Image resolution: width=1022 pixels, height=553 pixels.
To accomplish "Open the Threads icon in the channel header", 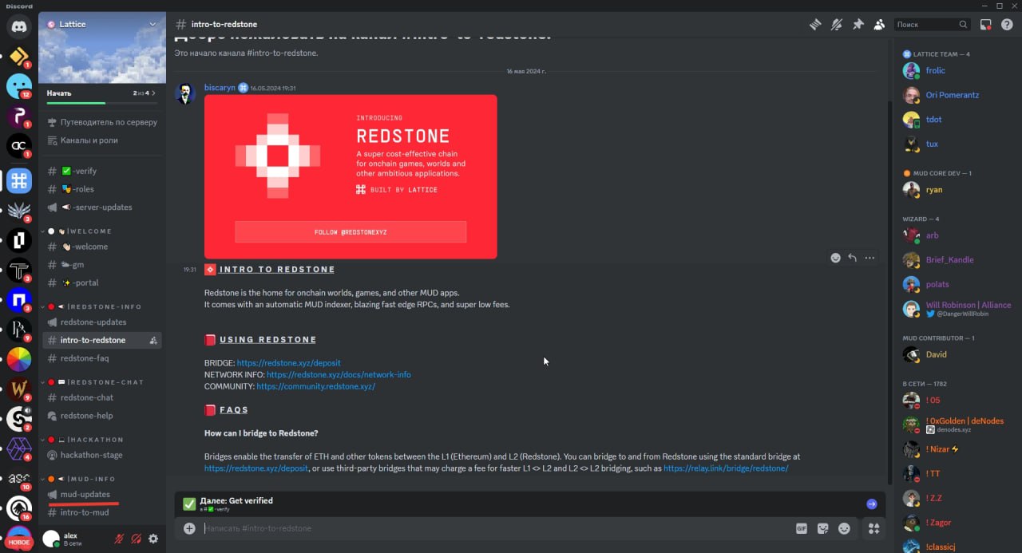I will 815,25.
